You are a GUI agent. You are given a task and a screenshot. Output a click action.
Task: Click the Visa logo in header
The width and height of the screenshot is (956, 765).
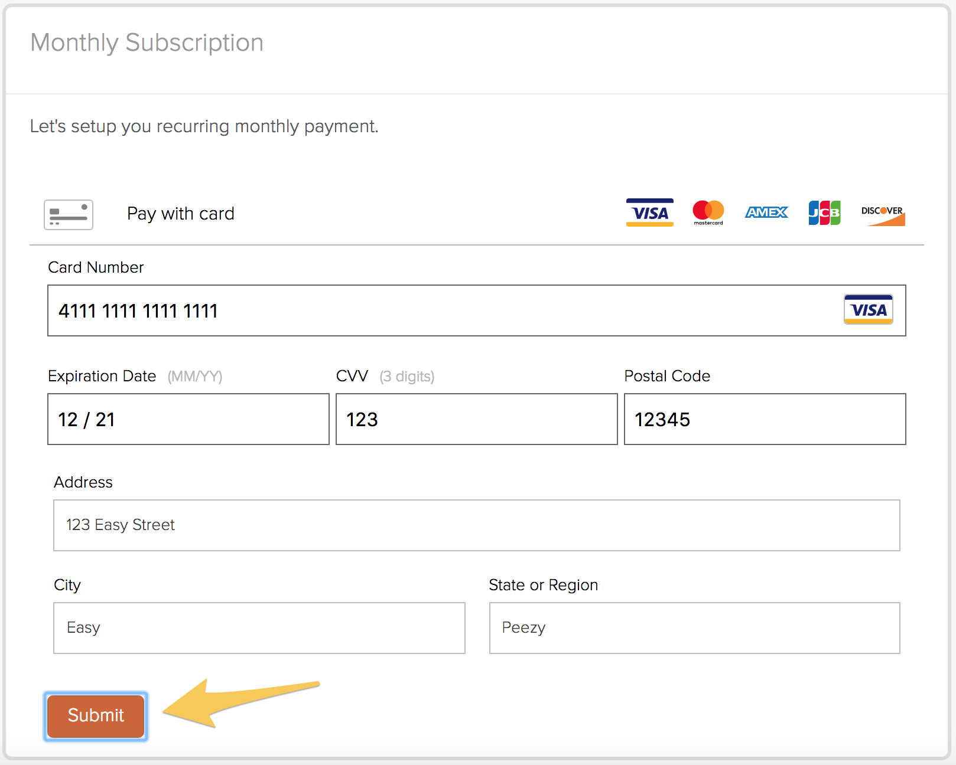pyautogui.click(x=650, y=212)
